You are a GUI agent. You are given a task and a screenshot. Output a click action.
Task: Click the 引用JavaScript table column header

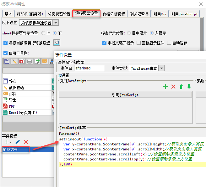tap(125, 95)
